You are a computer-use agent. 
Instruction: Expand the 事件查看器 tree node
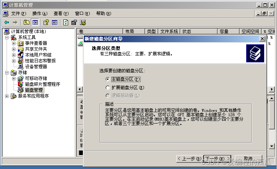(14, 43)
